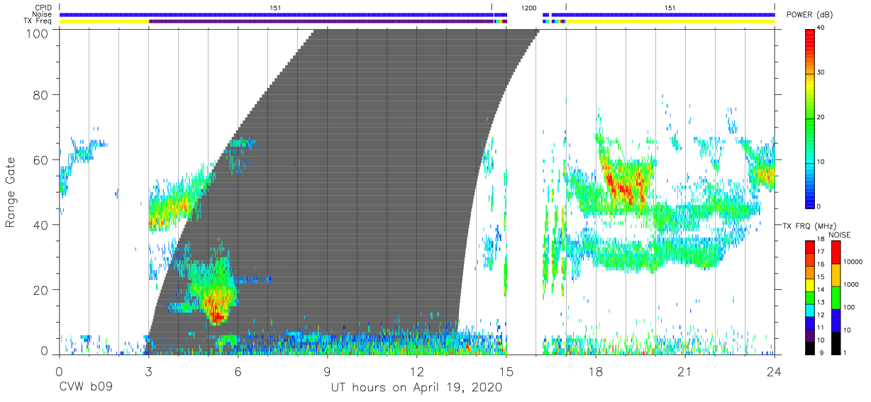Select the POWER (dB) legend title

coord(811,15)
